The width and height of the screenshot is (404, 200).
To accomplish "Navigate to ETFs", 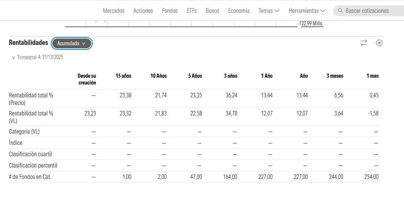I will coord(192,11).
